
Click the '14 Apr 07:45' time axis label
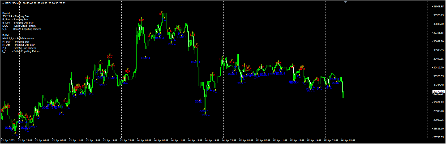(x=161, y=141)
